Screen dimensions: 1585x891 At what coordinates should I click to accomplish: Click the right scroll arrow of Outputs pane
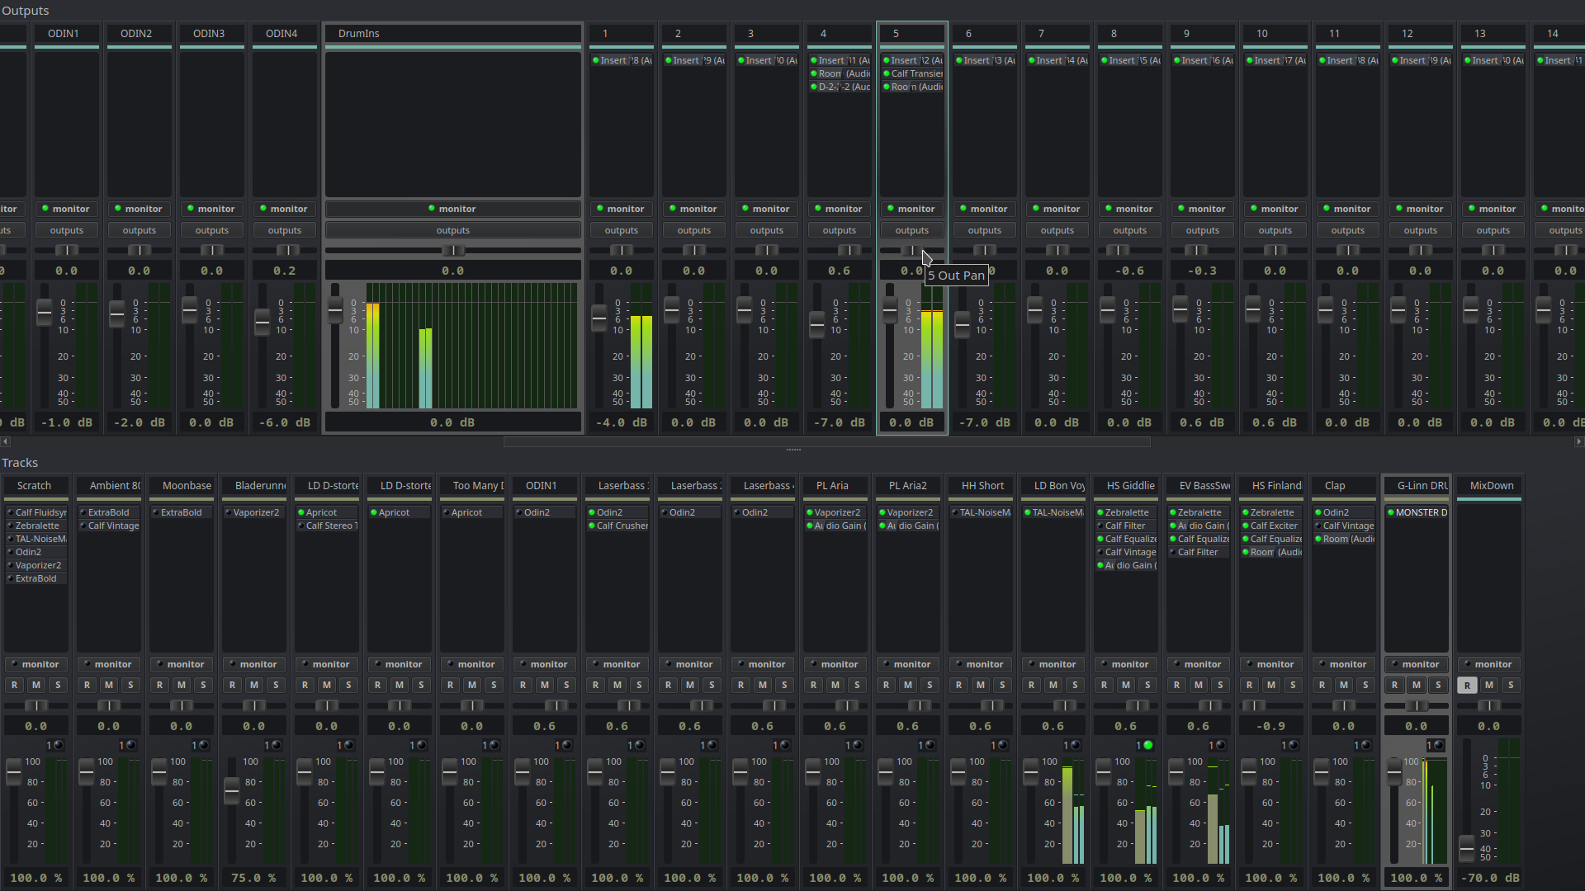(x=1578, y=441)
